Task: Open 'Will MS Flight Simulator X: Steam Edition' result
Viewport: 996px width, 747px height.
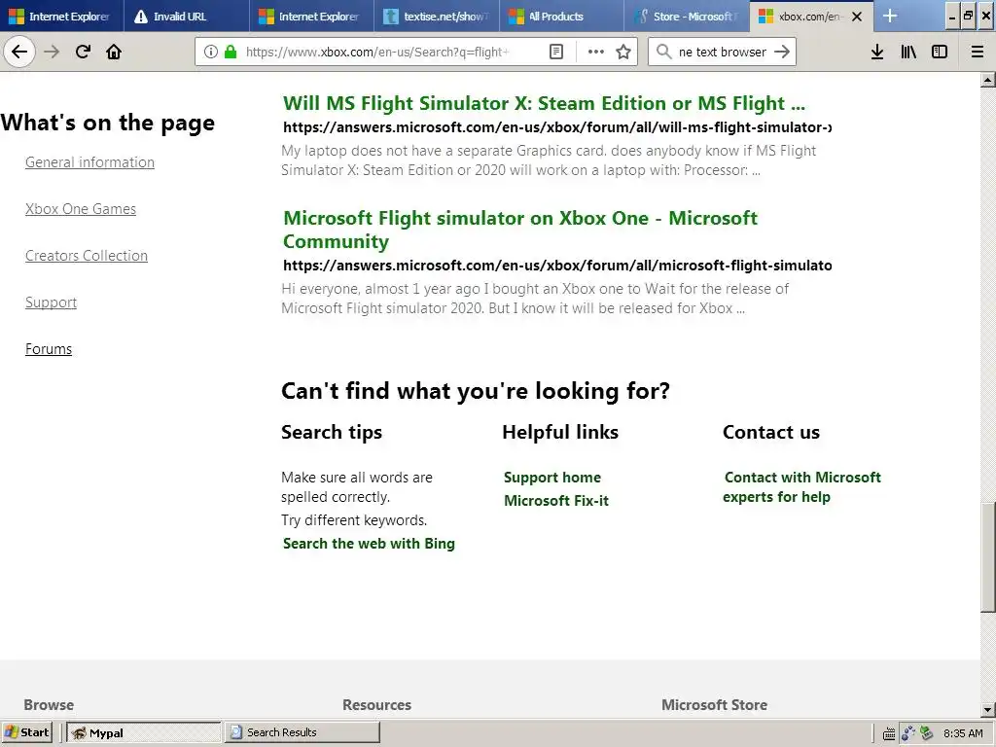Action: pos(544,103)
